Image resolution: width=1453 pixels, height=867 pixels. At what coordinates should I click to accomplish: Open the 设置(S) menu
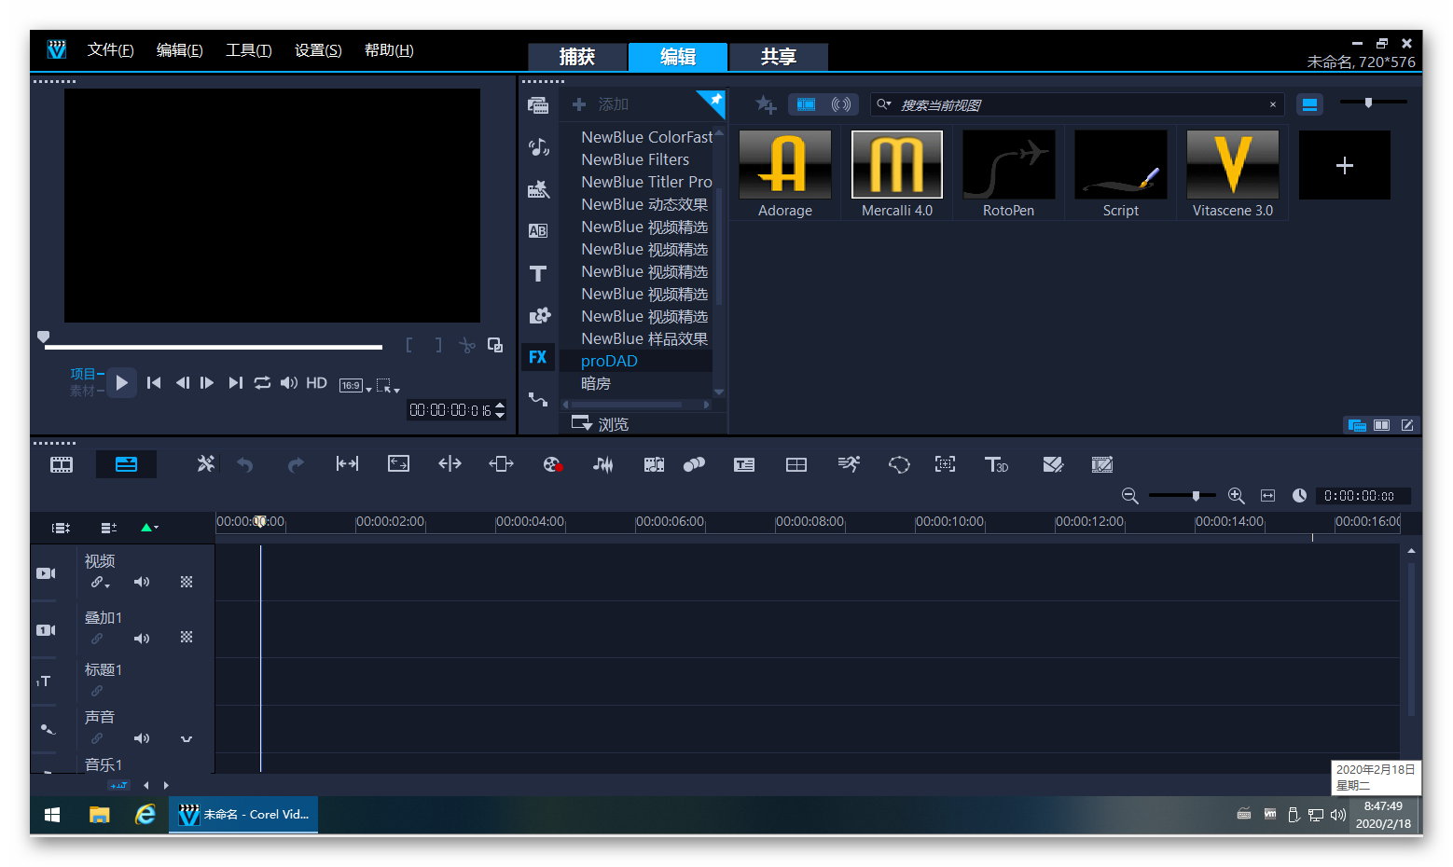pyautogui.click(x=318, y=50)
